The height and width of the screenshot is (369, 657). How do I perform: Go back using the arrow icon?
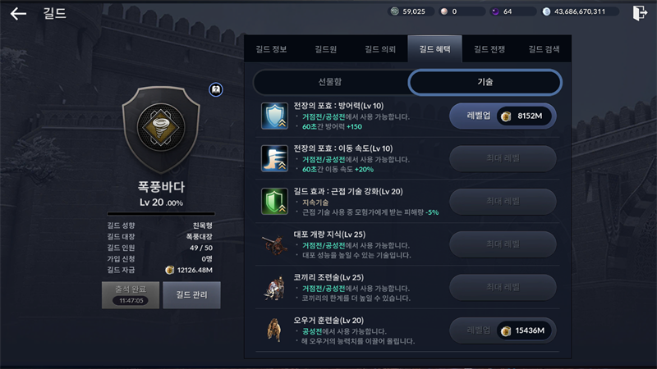[x=18, y=13]
